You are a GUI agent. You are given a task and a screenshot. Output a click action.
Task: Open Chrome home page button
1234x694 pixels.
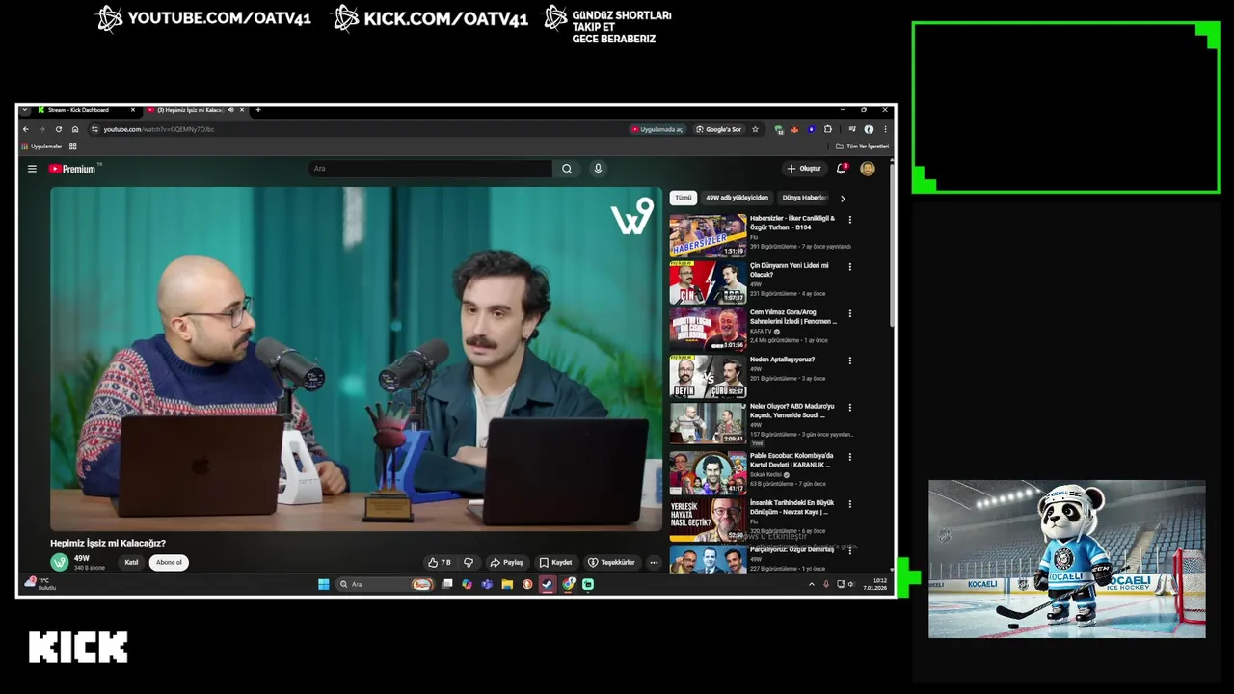pos(75,129)
